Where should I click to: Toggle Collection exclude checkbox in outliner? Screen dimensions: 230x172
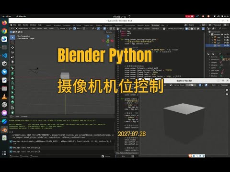pos(222,34)
